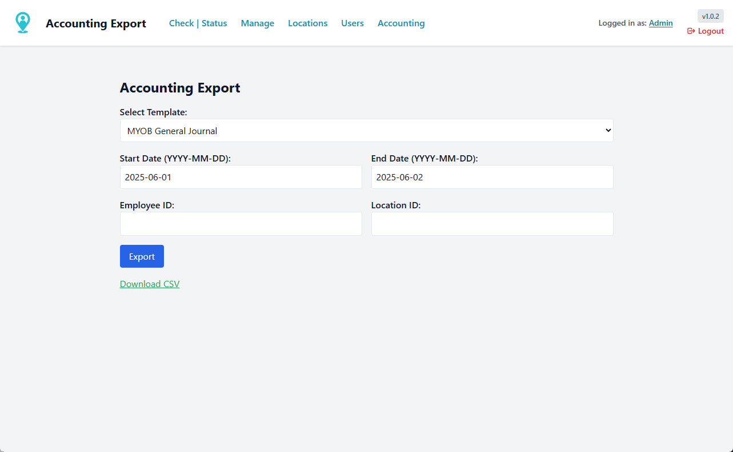Click the Accounting Export header title
The image size is (733, 452).
point(96,23)
